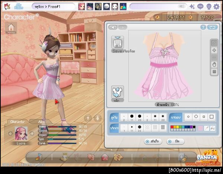The image size is (223, 174).
Task: Select the large hollow circle eraser shape
Action: [196, 117]
